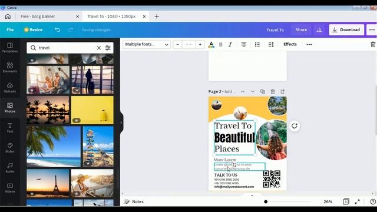Decrease the font size
This screenshot has width=377, height=212.
click(x=177, y=45)
